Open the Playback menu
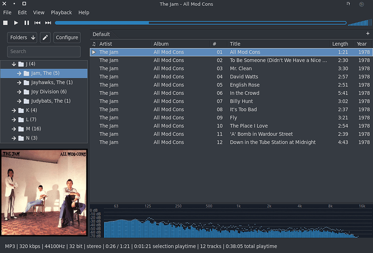Screen dimensions: 373x253 tap(61, 12)
